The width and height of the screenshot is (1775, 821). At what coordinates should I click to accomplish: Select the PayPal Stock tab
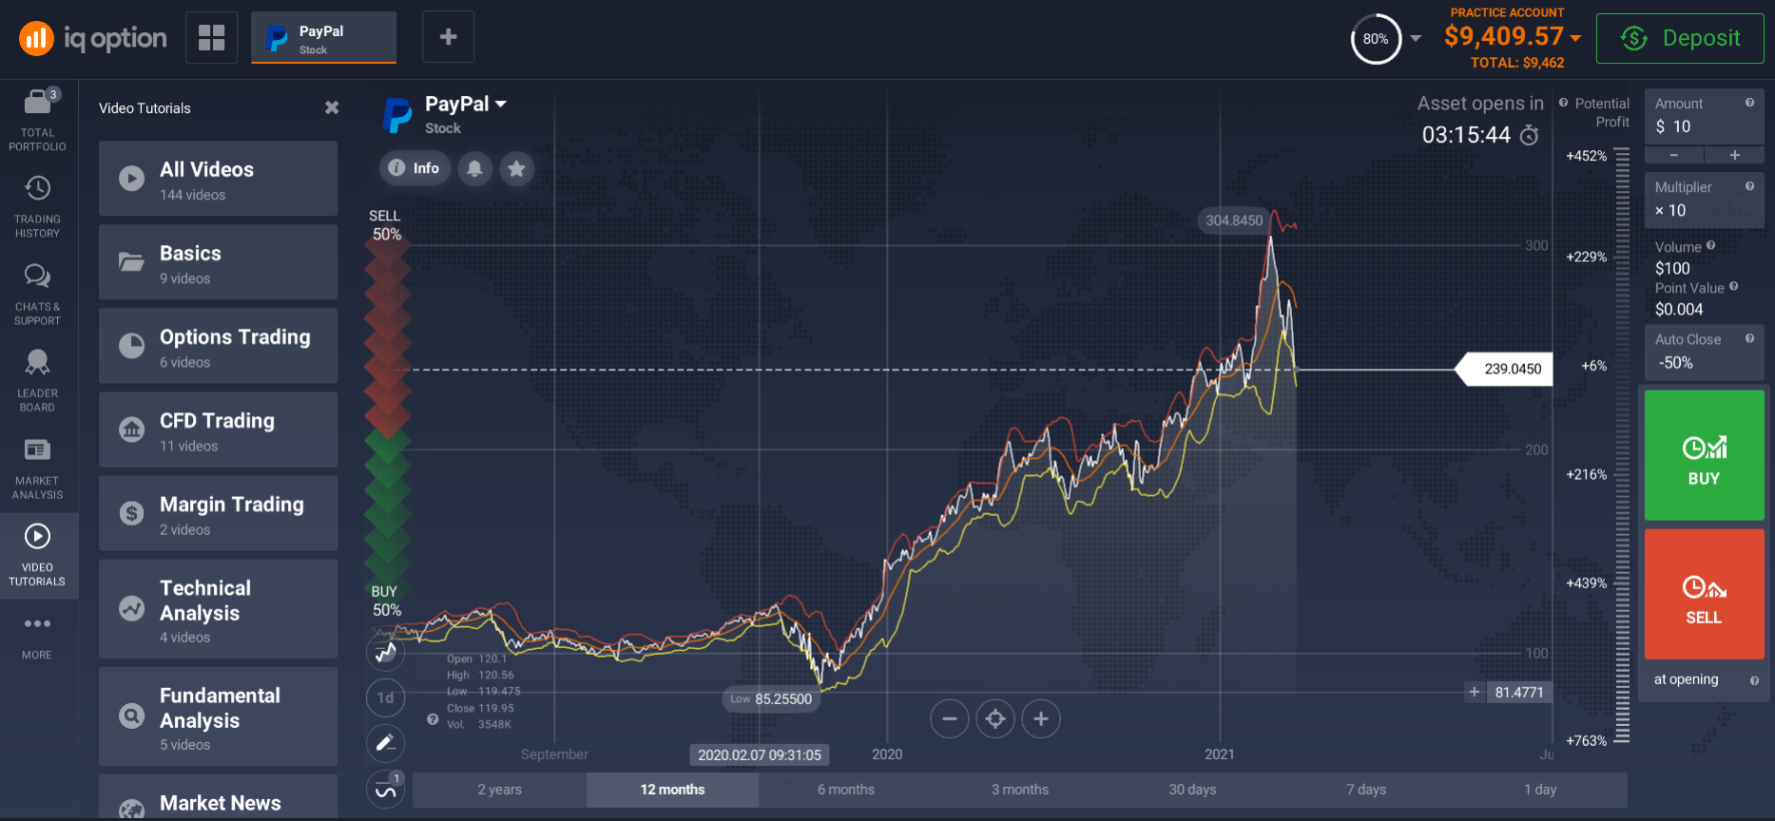tap(323, 38)
